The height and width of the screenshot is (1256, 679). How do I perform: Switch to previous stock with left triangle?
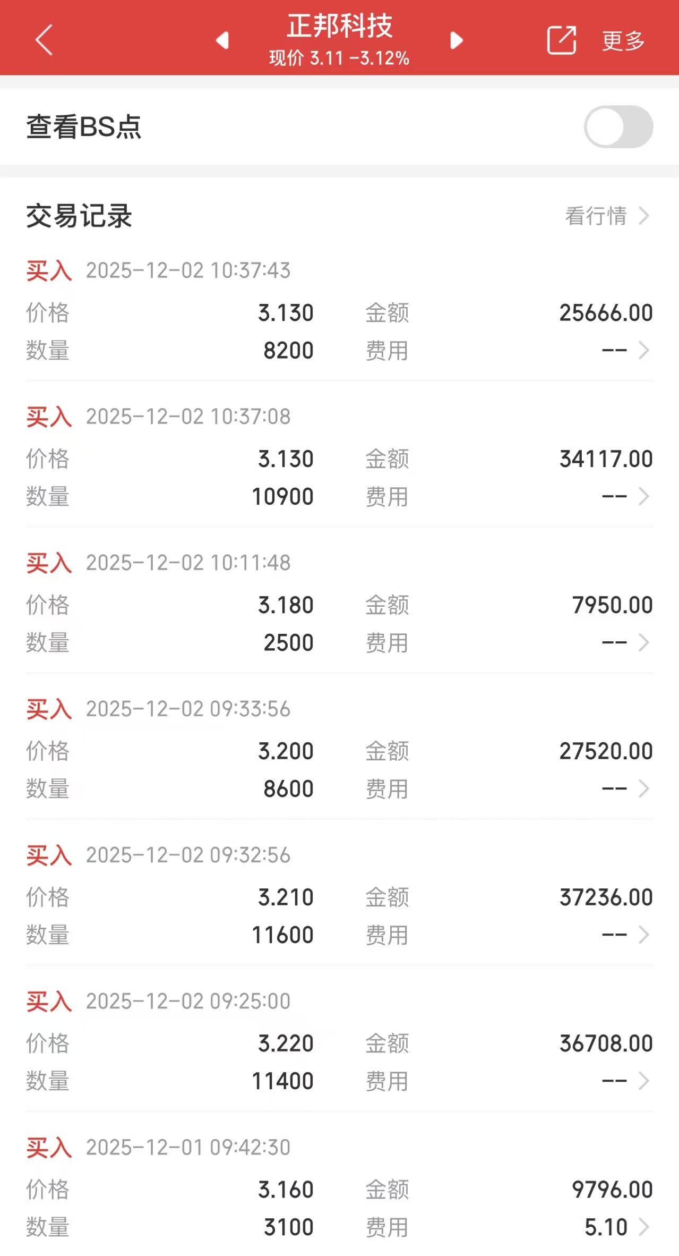click(222, 40)
